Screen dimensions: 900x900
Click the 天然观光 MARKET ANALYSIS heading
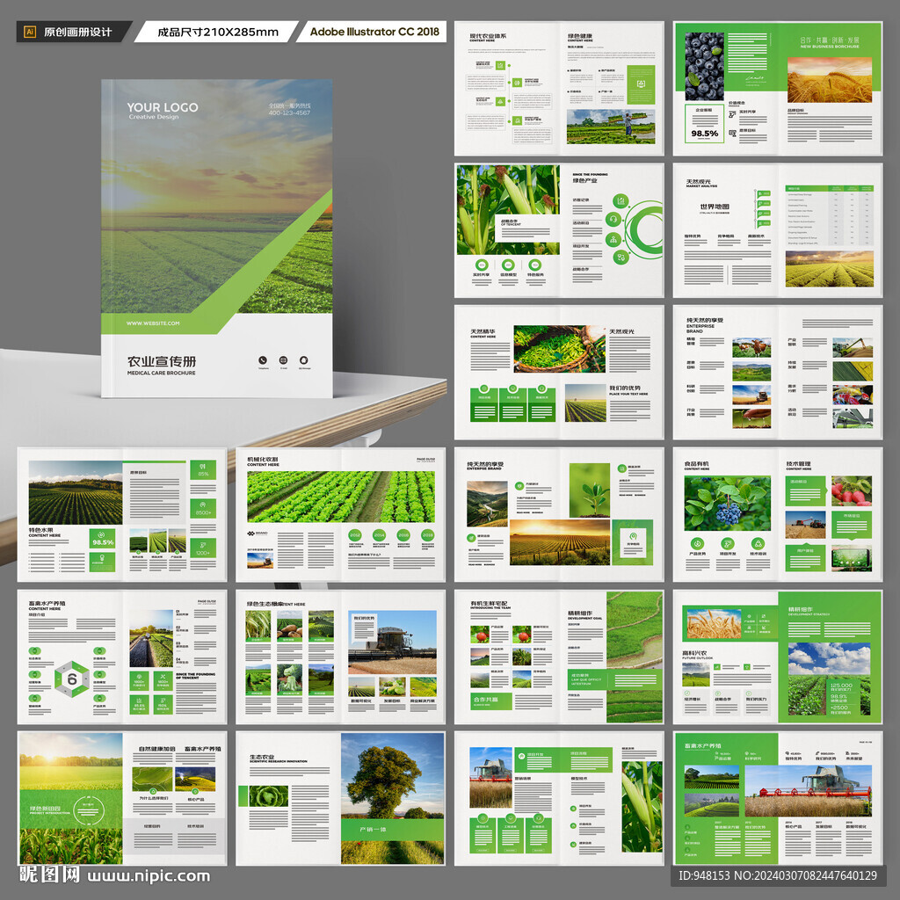click(x=700, y=183)
